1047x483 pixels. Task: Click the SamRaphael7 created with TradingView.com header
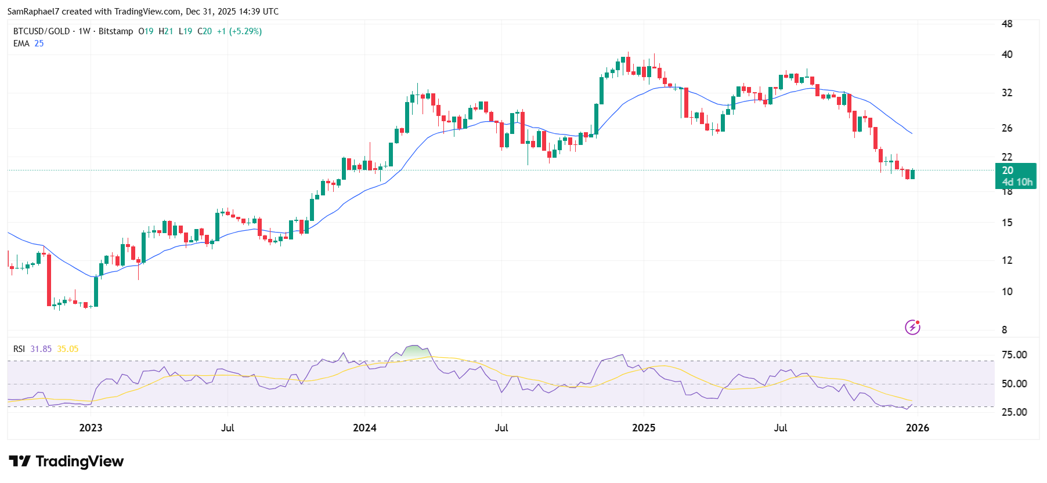pos(143,12)
